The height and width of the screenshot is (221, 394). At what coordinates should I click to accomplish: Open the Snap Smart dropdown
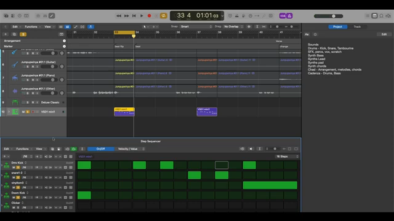tap(196, 26)
